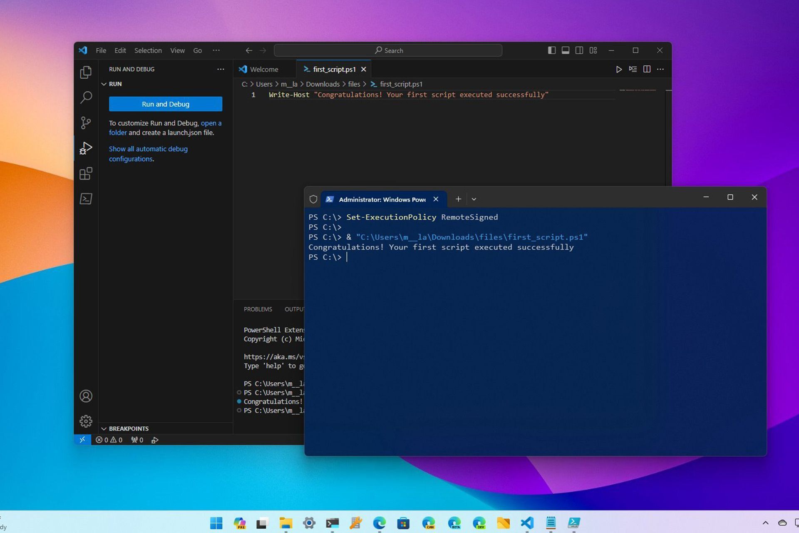Image resolution: width=799 pixels, height=533 pixels.
Task: Expand the RUN section chevron
Action: click(104, 84)
